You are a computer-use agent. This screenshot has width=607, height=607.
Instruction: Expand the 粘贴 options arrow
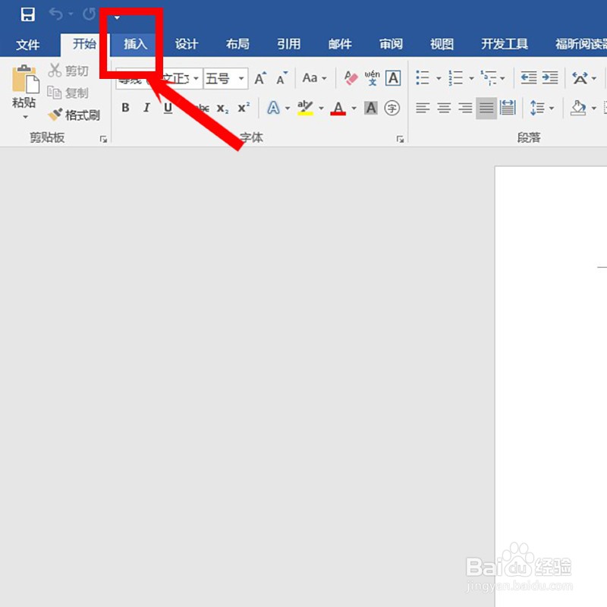(x=25, y=117)
